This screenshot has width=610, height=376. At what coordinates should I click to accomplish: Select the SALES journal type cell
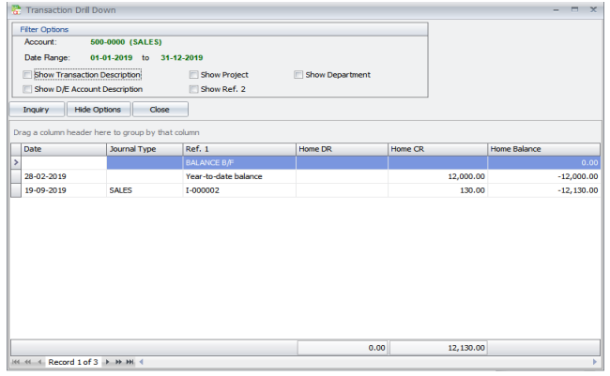(x=145, y=190)
